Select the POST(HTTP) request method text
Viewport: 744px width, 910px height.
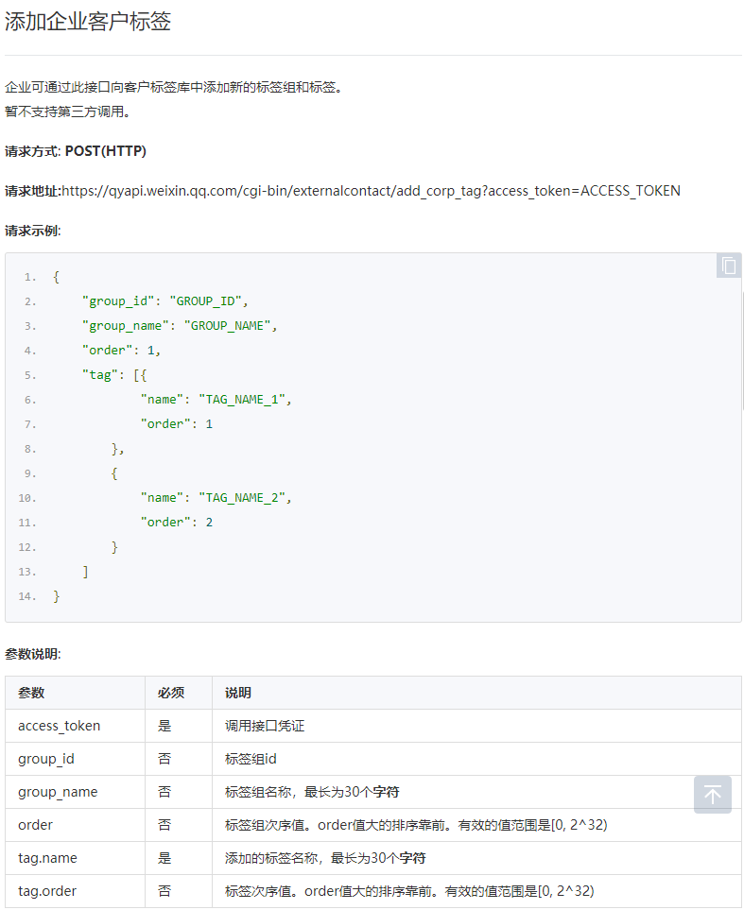coord(106,151)
